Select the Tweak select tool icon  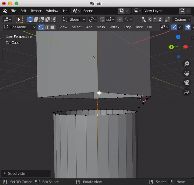pos(19,19)
